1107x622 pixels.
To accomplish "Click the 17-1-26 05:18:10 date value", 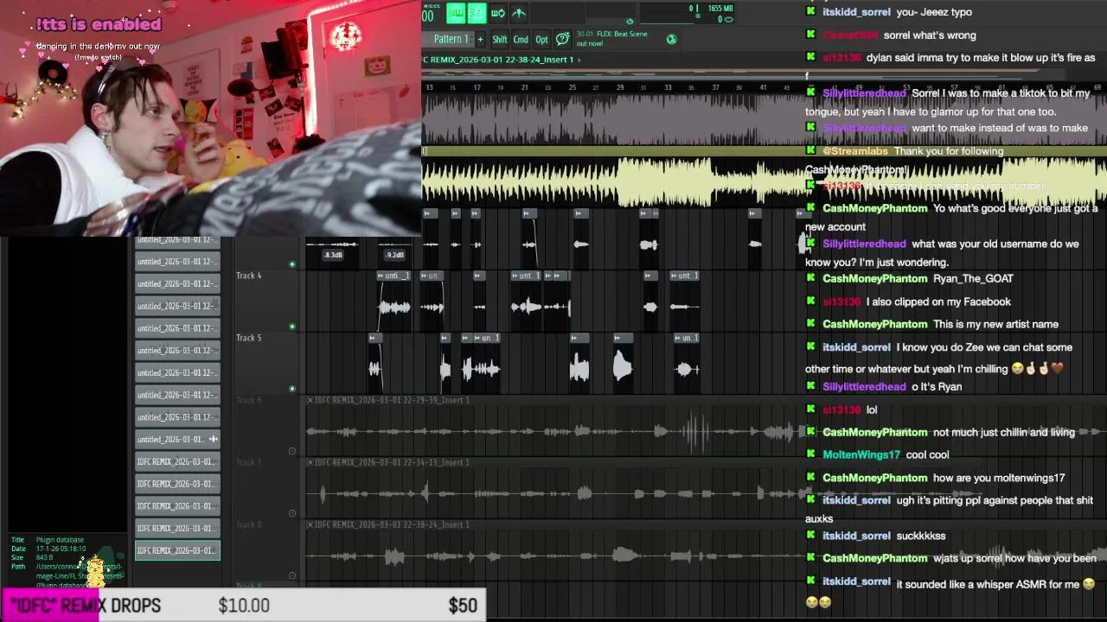I will (x=61, y=549).
